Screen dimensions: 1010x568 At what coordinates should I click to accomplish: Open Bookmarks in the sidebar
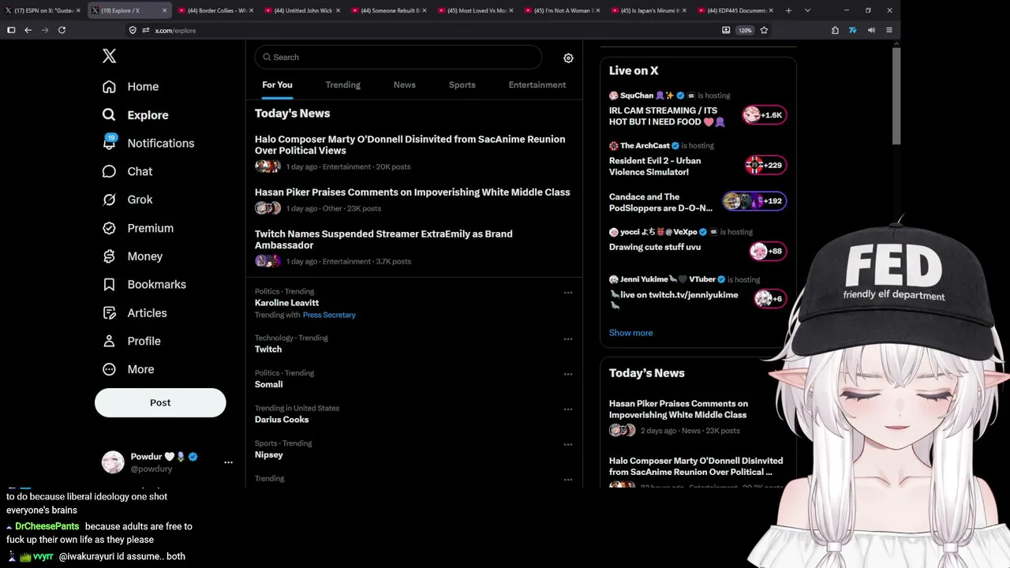click(x=144, y=284)
